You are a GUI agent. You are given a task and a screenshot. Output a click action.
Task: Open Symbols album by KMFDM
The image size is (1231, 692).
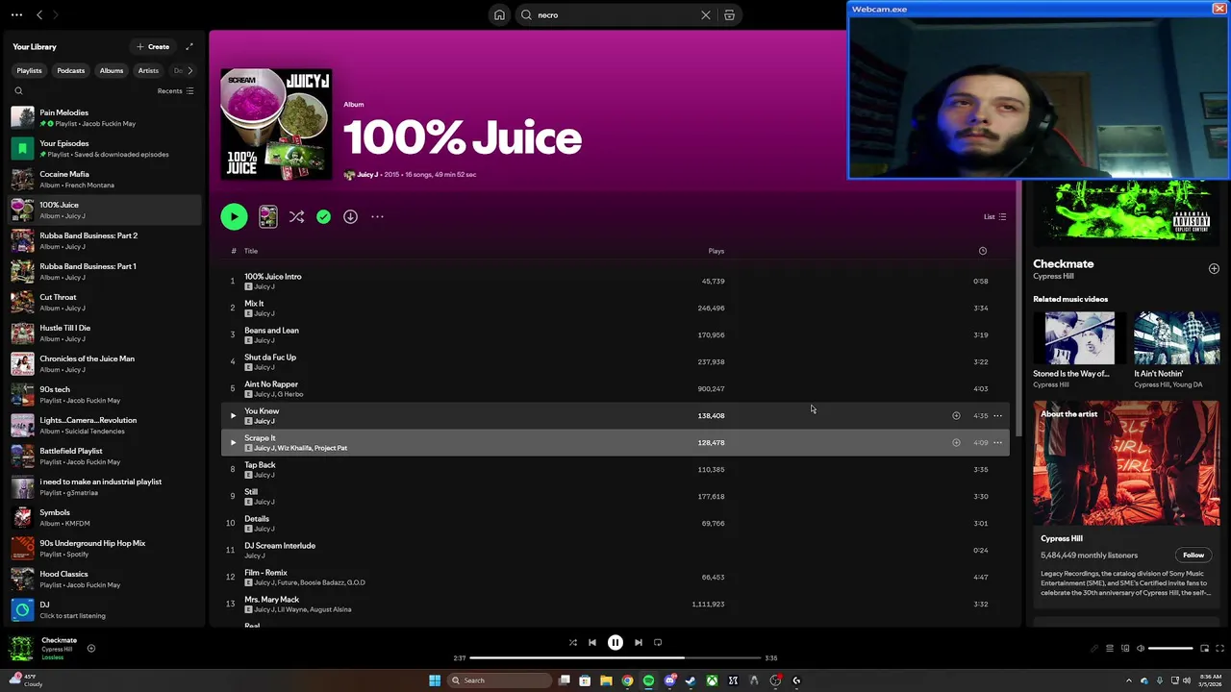pyautogui.click(x=104, y=518)
